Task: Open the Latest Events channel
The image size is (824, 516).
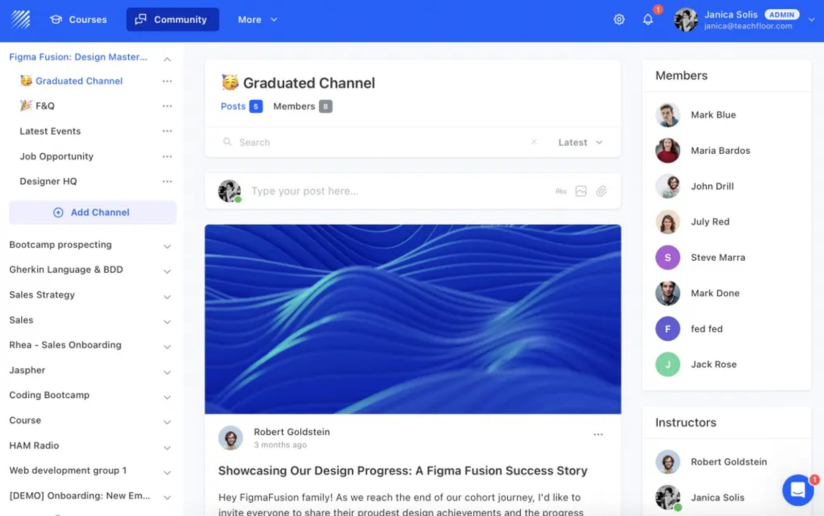Action: click(50, 131)
